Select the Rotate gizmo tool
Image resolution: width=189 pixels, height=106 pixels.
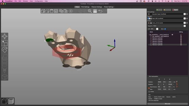tap(5, 50)
